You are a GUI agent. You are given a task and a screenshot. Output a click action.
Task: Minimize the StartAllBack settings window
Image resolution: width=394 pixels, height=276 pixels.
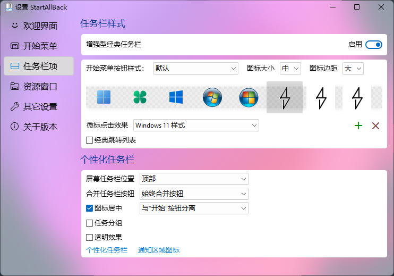tap(333, 7)
